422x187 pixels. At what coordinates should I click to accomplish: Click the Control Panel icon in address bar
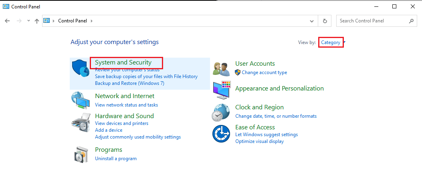pos(47,20)
